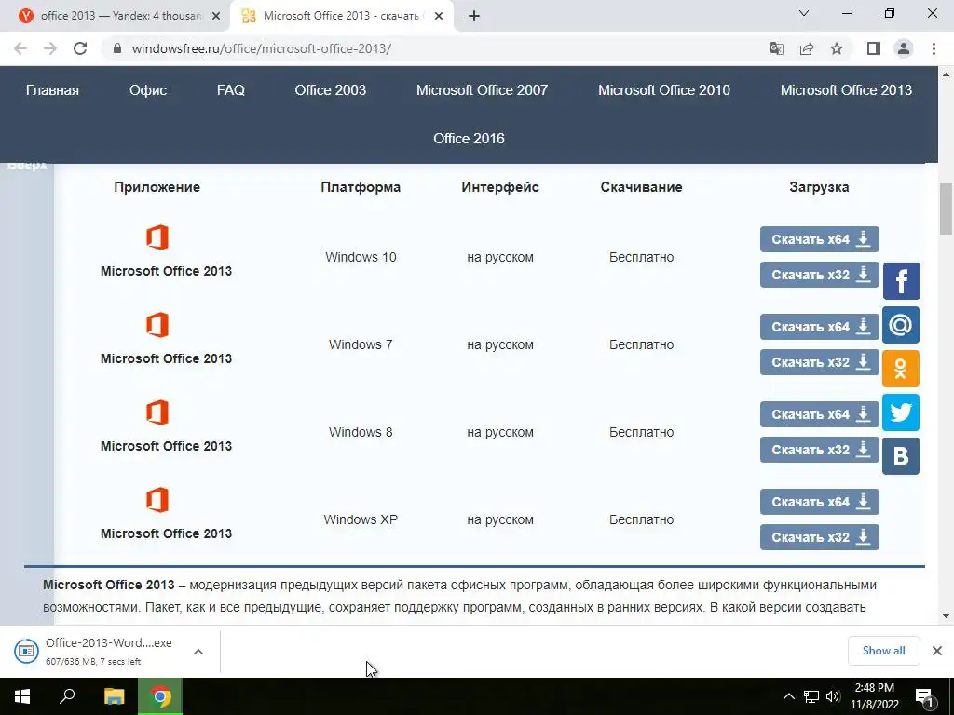This screenshot has height=715, width=954.
Task: Open the tab search dropdown arrow
Action: pos(804,13)
